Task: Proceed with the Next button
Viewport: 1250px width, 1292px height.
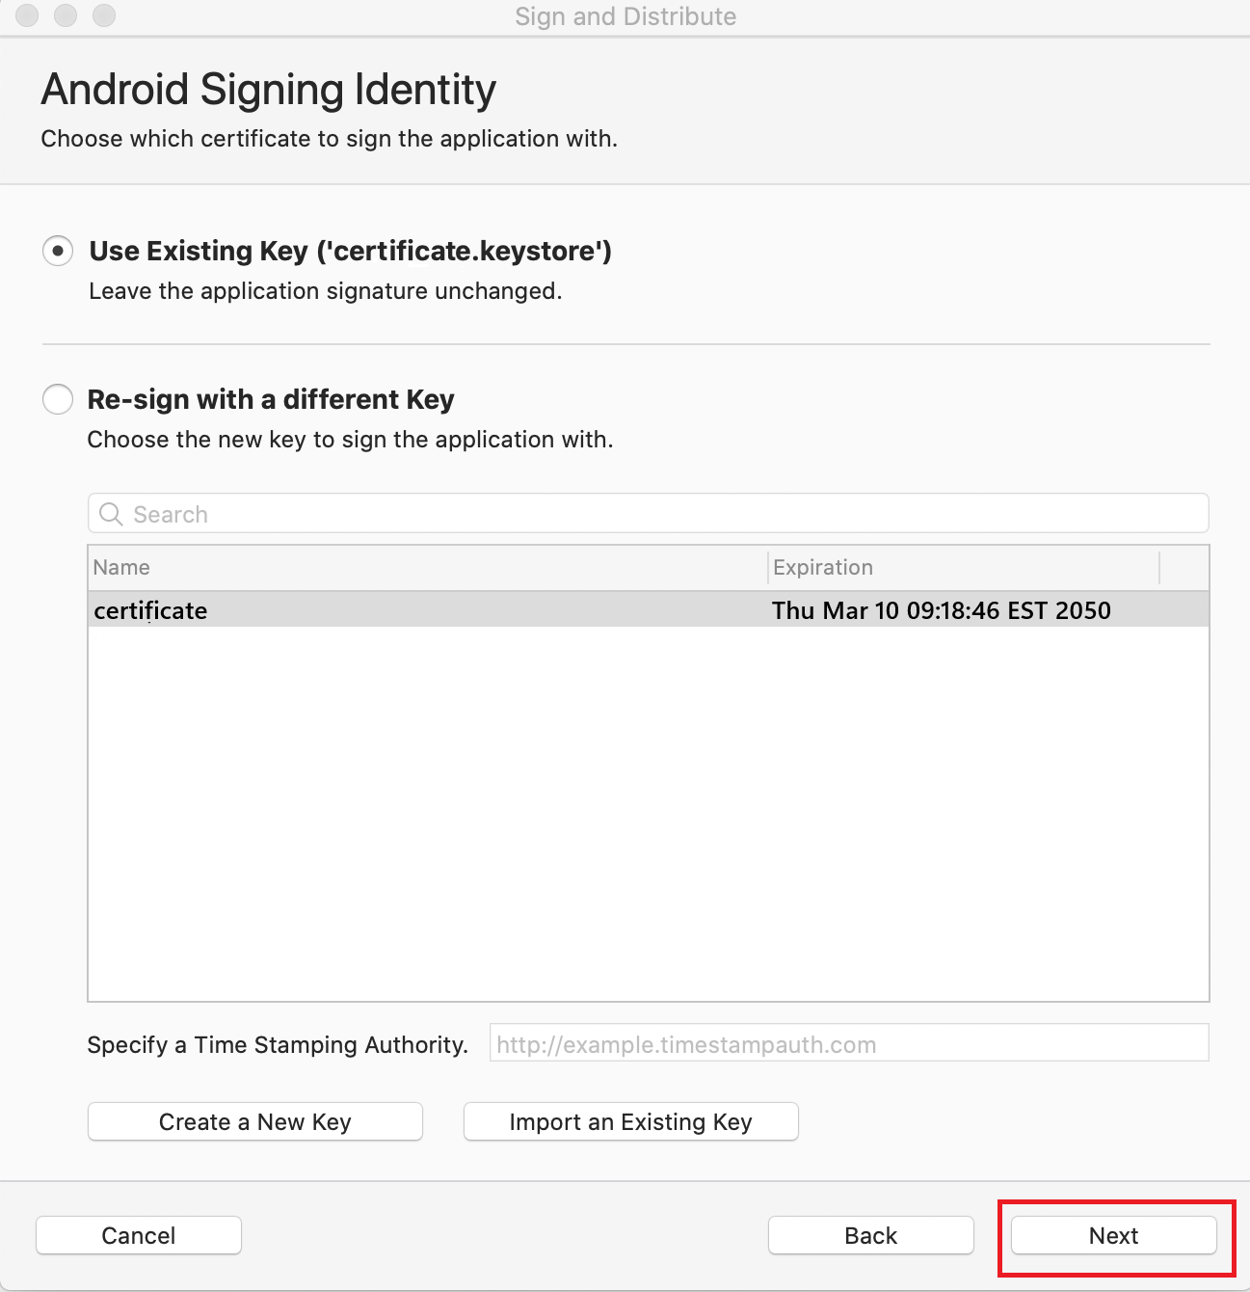Action: click(x=1113, y=1236)
